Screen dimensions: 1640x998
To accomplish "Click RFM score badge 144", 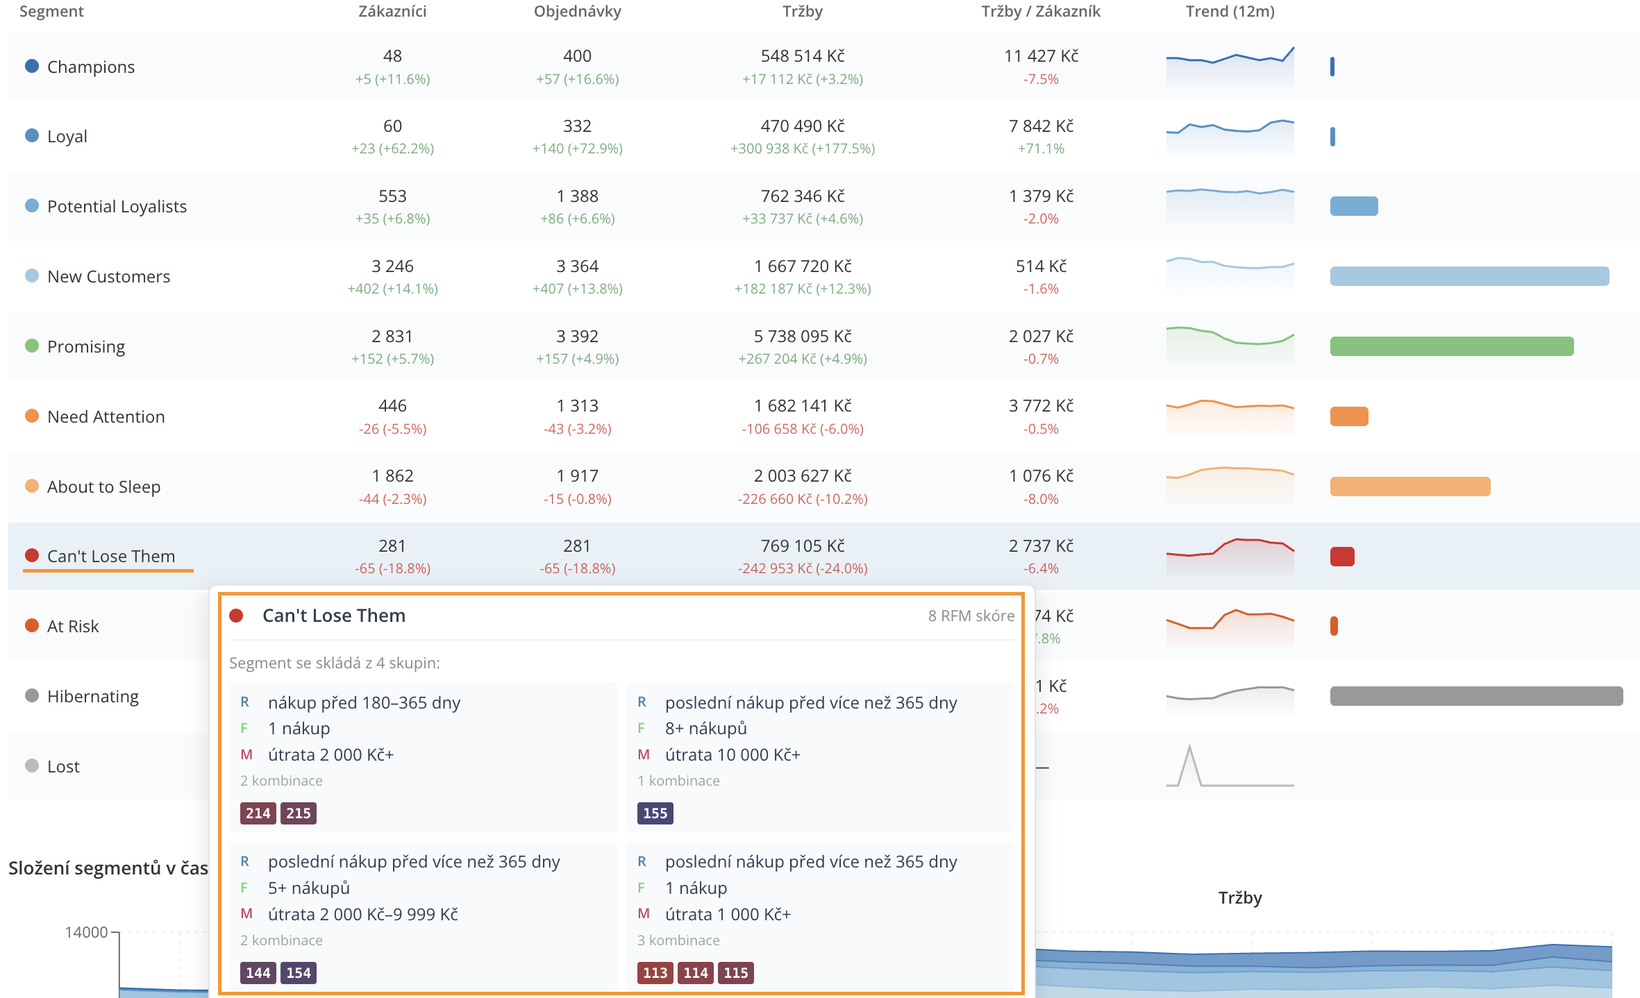I will pos(258,973).
